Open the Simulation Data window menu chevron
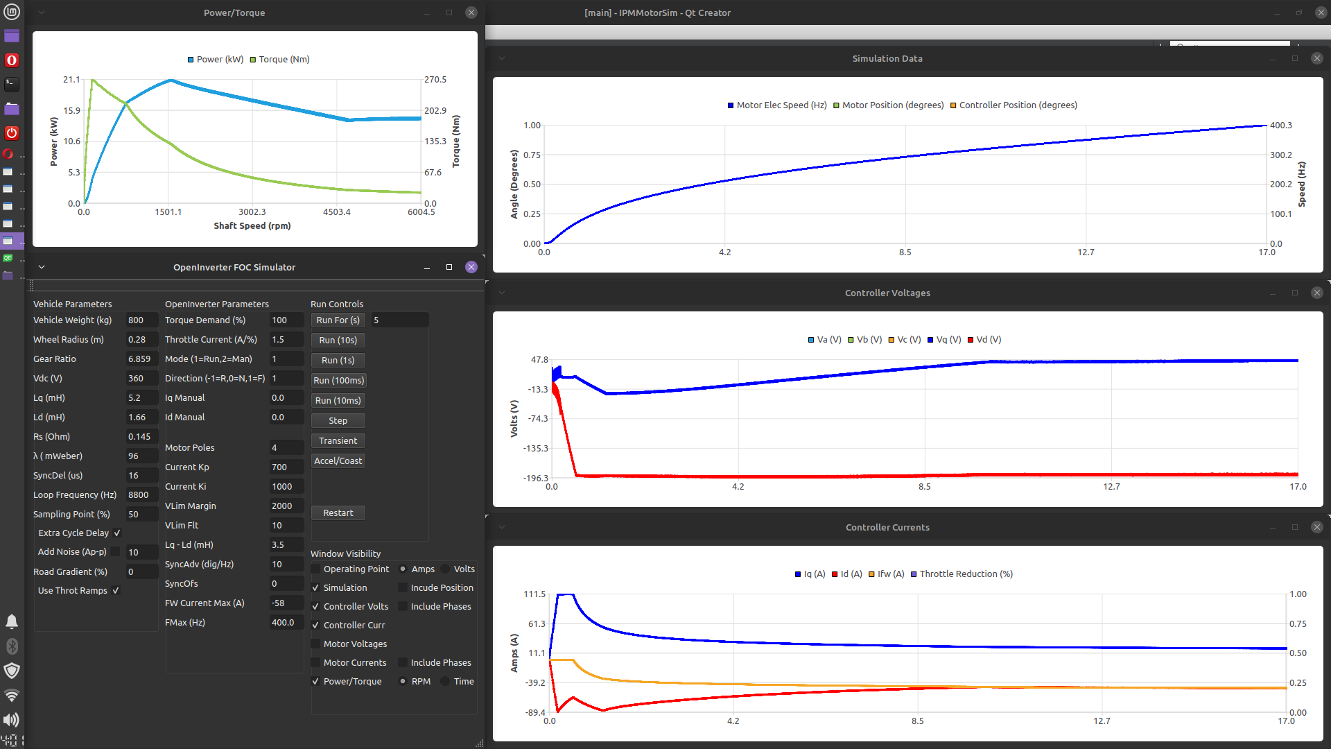The image size is (1331, 749). click(502, 58)
